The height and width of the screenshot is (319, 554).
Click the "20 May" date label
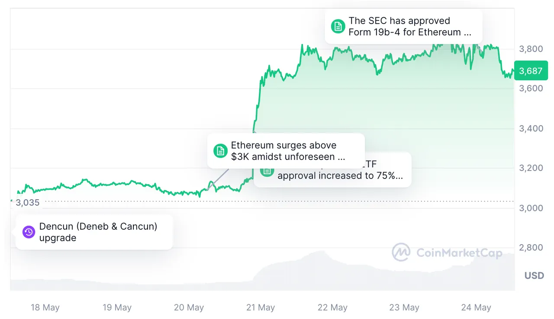pos(189,308)
